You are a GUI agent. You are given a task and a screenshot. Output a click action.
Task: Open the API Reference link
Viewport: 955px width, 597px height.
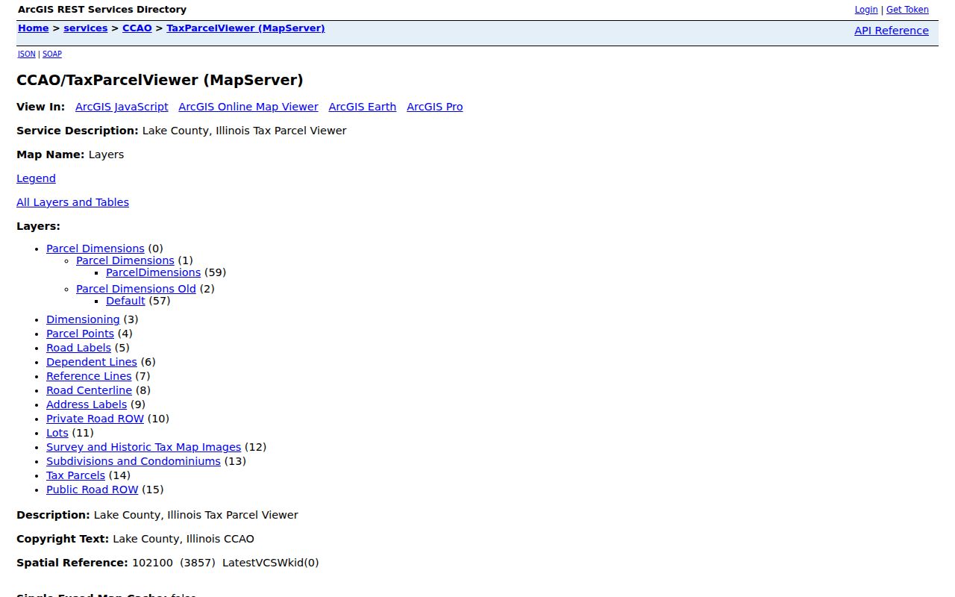pos(892,31)
